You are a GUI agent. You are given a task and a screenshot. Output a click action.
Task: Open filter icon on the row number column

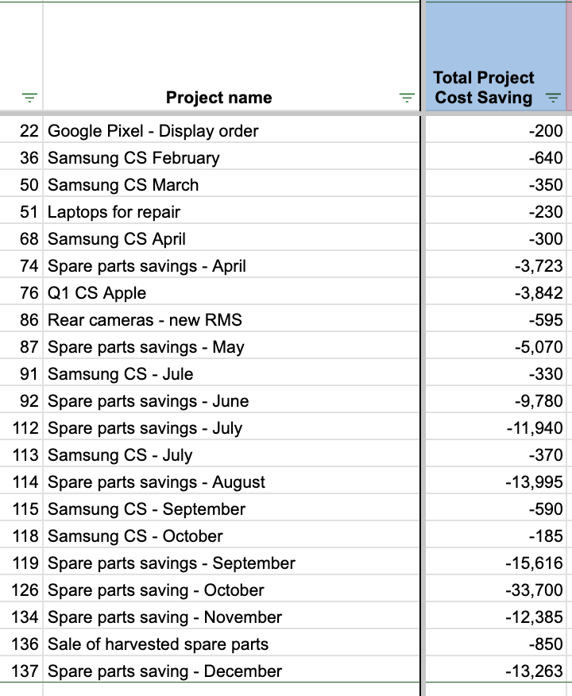click(29, 98)
